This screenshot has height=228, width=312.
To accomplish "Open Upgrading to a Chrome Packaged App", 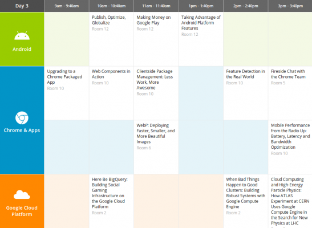I will point(67,93).
